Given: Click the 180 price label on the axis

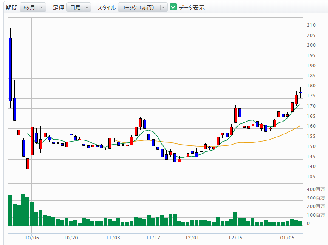Looking at the screenshot, I should point(311,86).
